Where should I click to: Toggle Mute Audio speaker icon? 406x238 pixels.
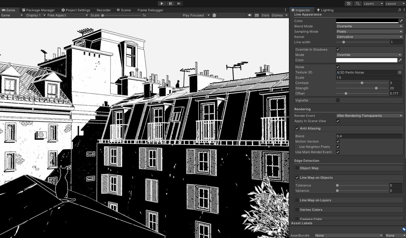250,15
